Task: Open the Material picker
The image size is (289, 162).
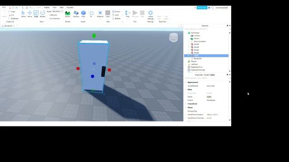Action: 100,14
